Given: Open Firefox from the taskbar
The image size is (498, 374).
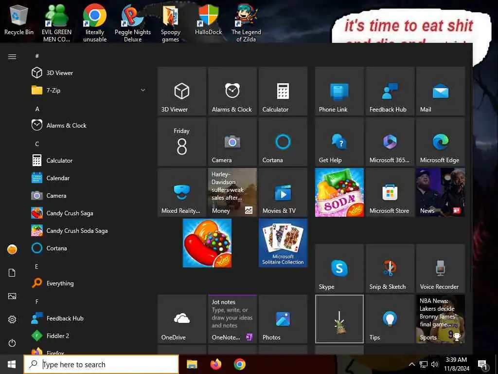Looking at the screenshot, I should tap(216, 364).
